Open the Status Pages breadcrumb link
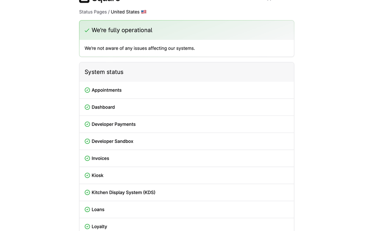Screen dimensions: 385x231 [93, 12]
